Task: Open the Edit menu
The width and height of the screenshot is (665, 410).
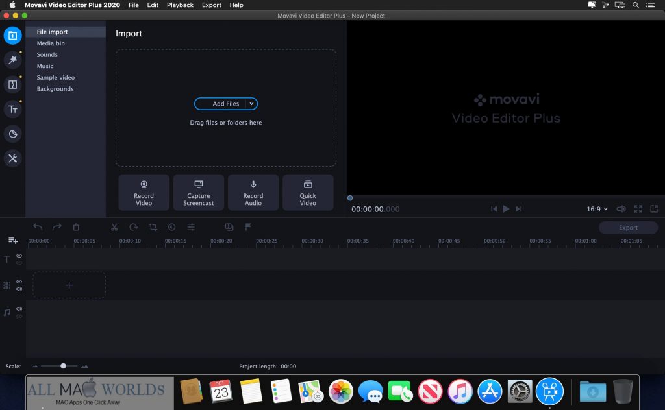Action: tap(153, 5)
